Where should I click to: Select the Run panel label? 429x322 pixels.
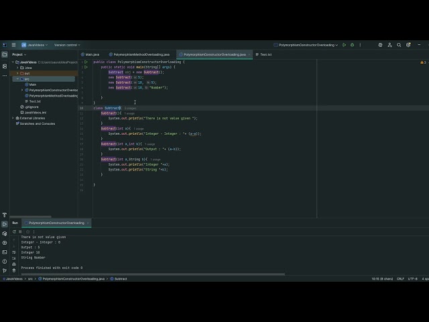coord(15,223)
